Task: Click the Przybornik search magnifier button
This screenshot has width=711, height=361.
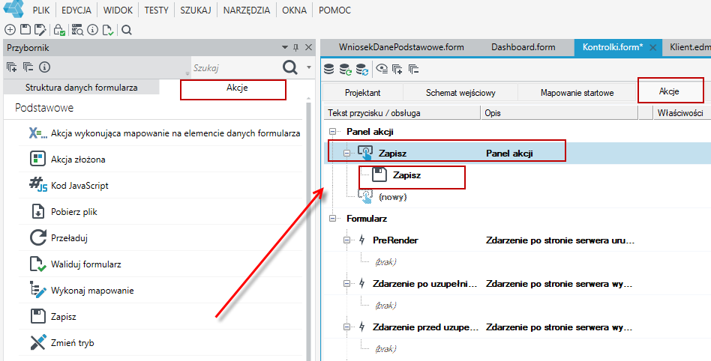Action: coord(290,67)
